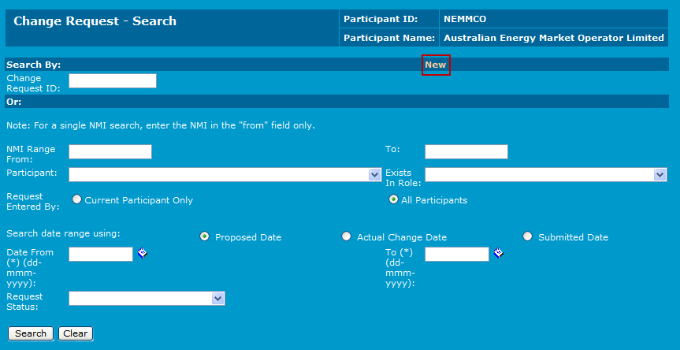Open the Date From calendar picker icon
680x350 pixels.
point(143,253)
